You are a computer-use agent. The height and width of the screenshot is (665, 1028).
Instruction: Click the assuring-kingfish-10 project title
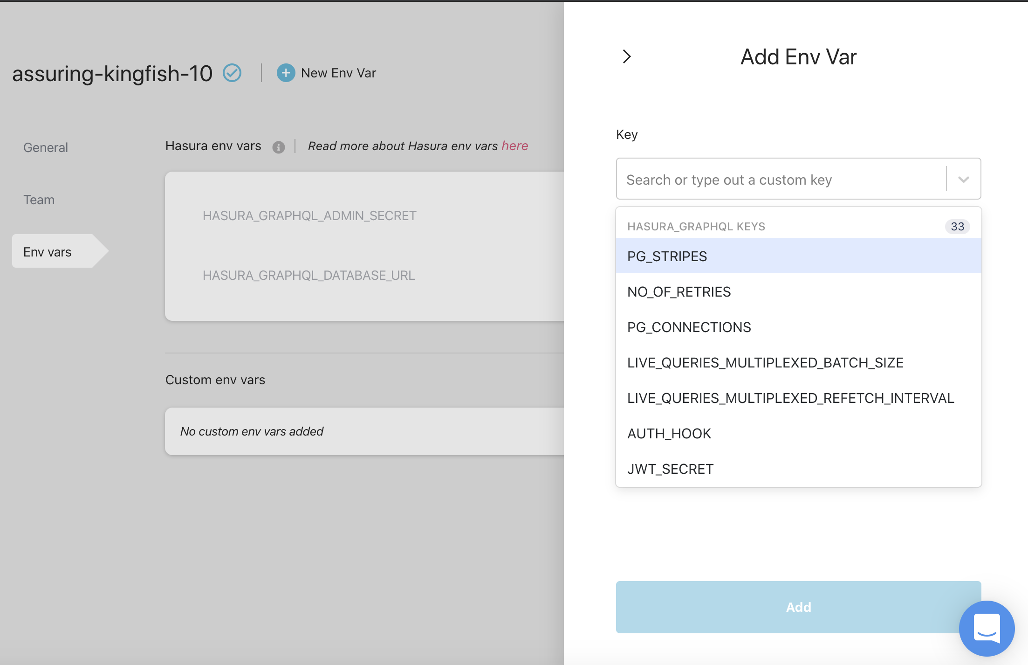[112, 73]
